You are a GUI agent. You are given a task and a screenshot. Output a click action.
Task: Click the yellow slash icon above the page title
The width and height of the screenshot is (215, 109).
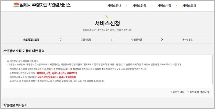click(107, 16)
